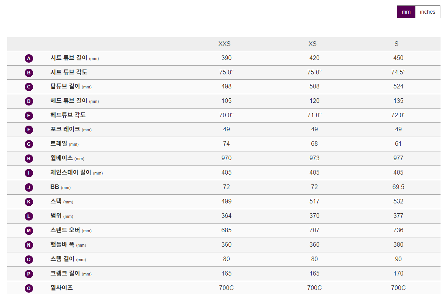Select the 체인스테이 길이 row label
This screenshot has width=447, height=304.
(x=71, y=172)
